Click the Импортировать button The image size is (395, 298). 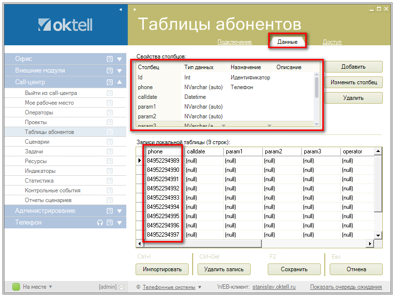coord(162,269)
